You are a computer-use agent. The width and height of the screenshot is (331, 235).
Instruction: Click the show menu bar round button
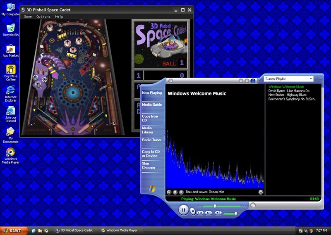tap(170, 81)
